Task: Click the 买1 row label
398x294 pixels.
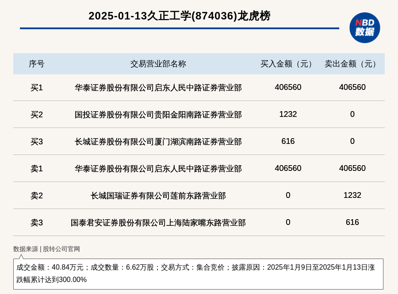Action: pos(37,88)
